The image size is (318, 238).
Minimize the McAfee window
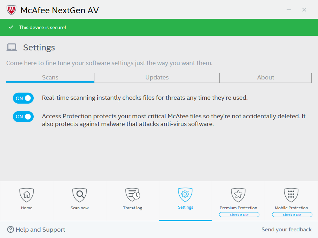point(288,10)
